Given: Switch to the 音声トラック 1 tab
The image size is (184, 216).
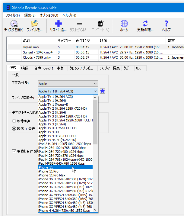Looking at the screenshot, I should point(44,68).
